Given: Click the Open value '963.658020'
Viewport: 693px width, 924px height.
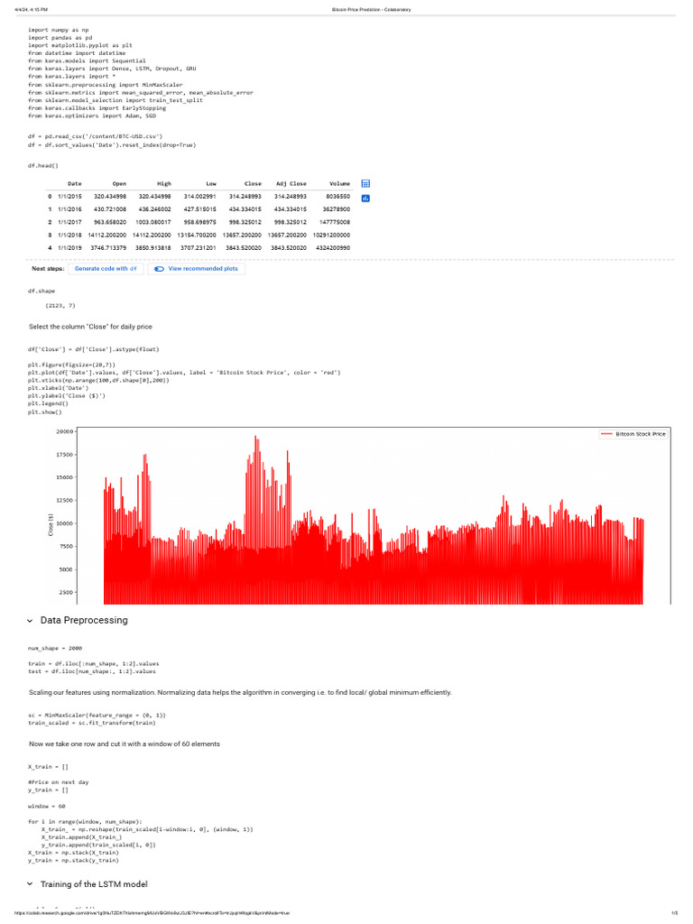Looking at the screenshot, I should (110, 222).
